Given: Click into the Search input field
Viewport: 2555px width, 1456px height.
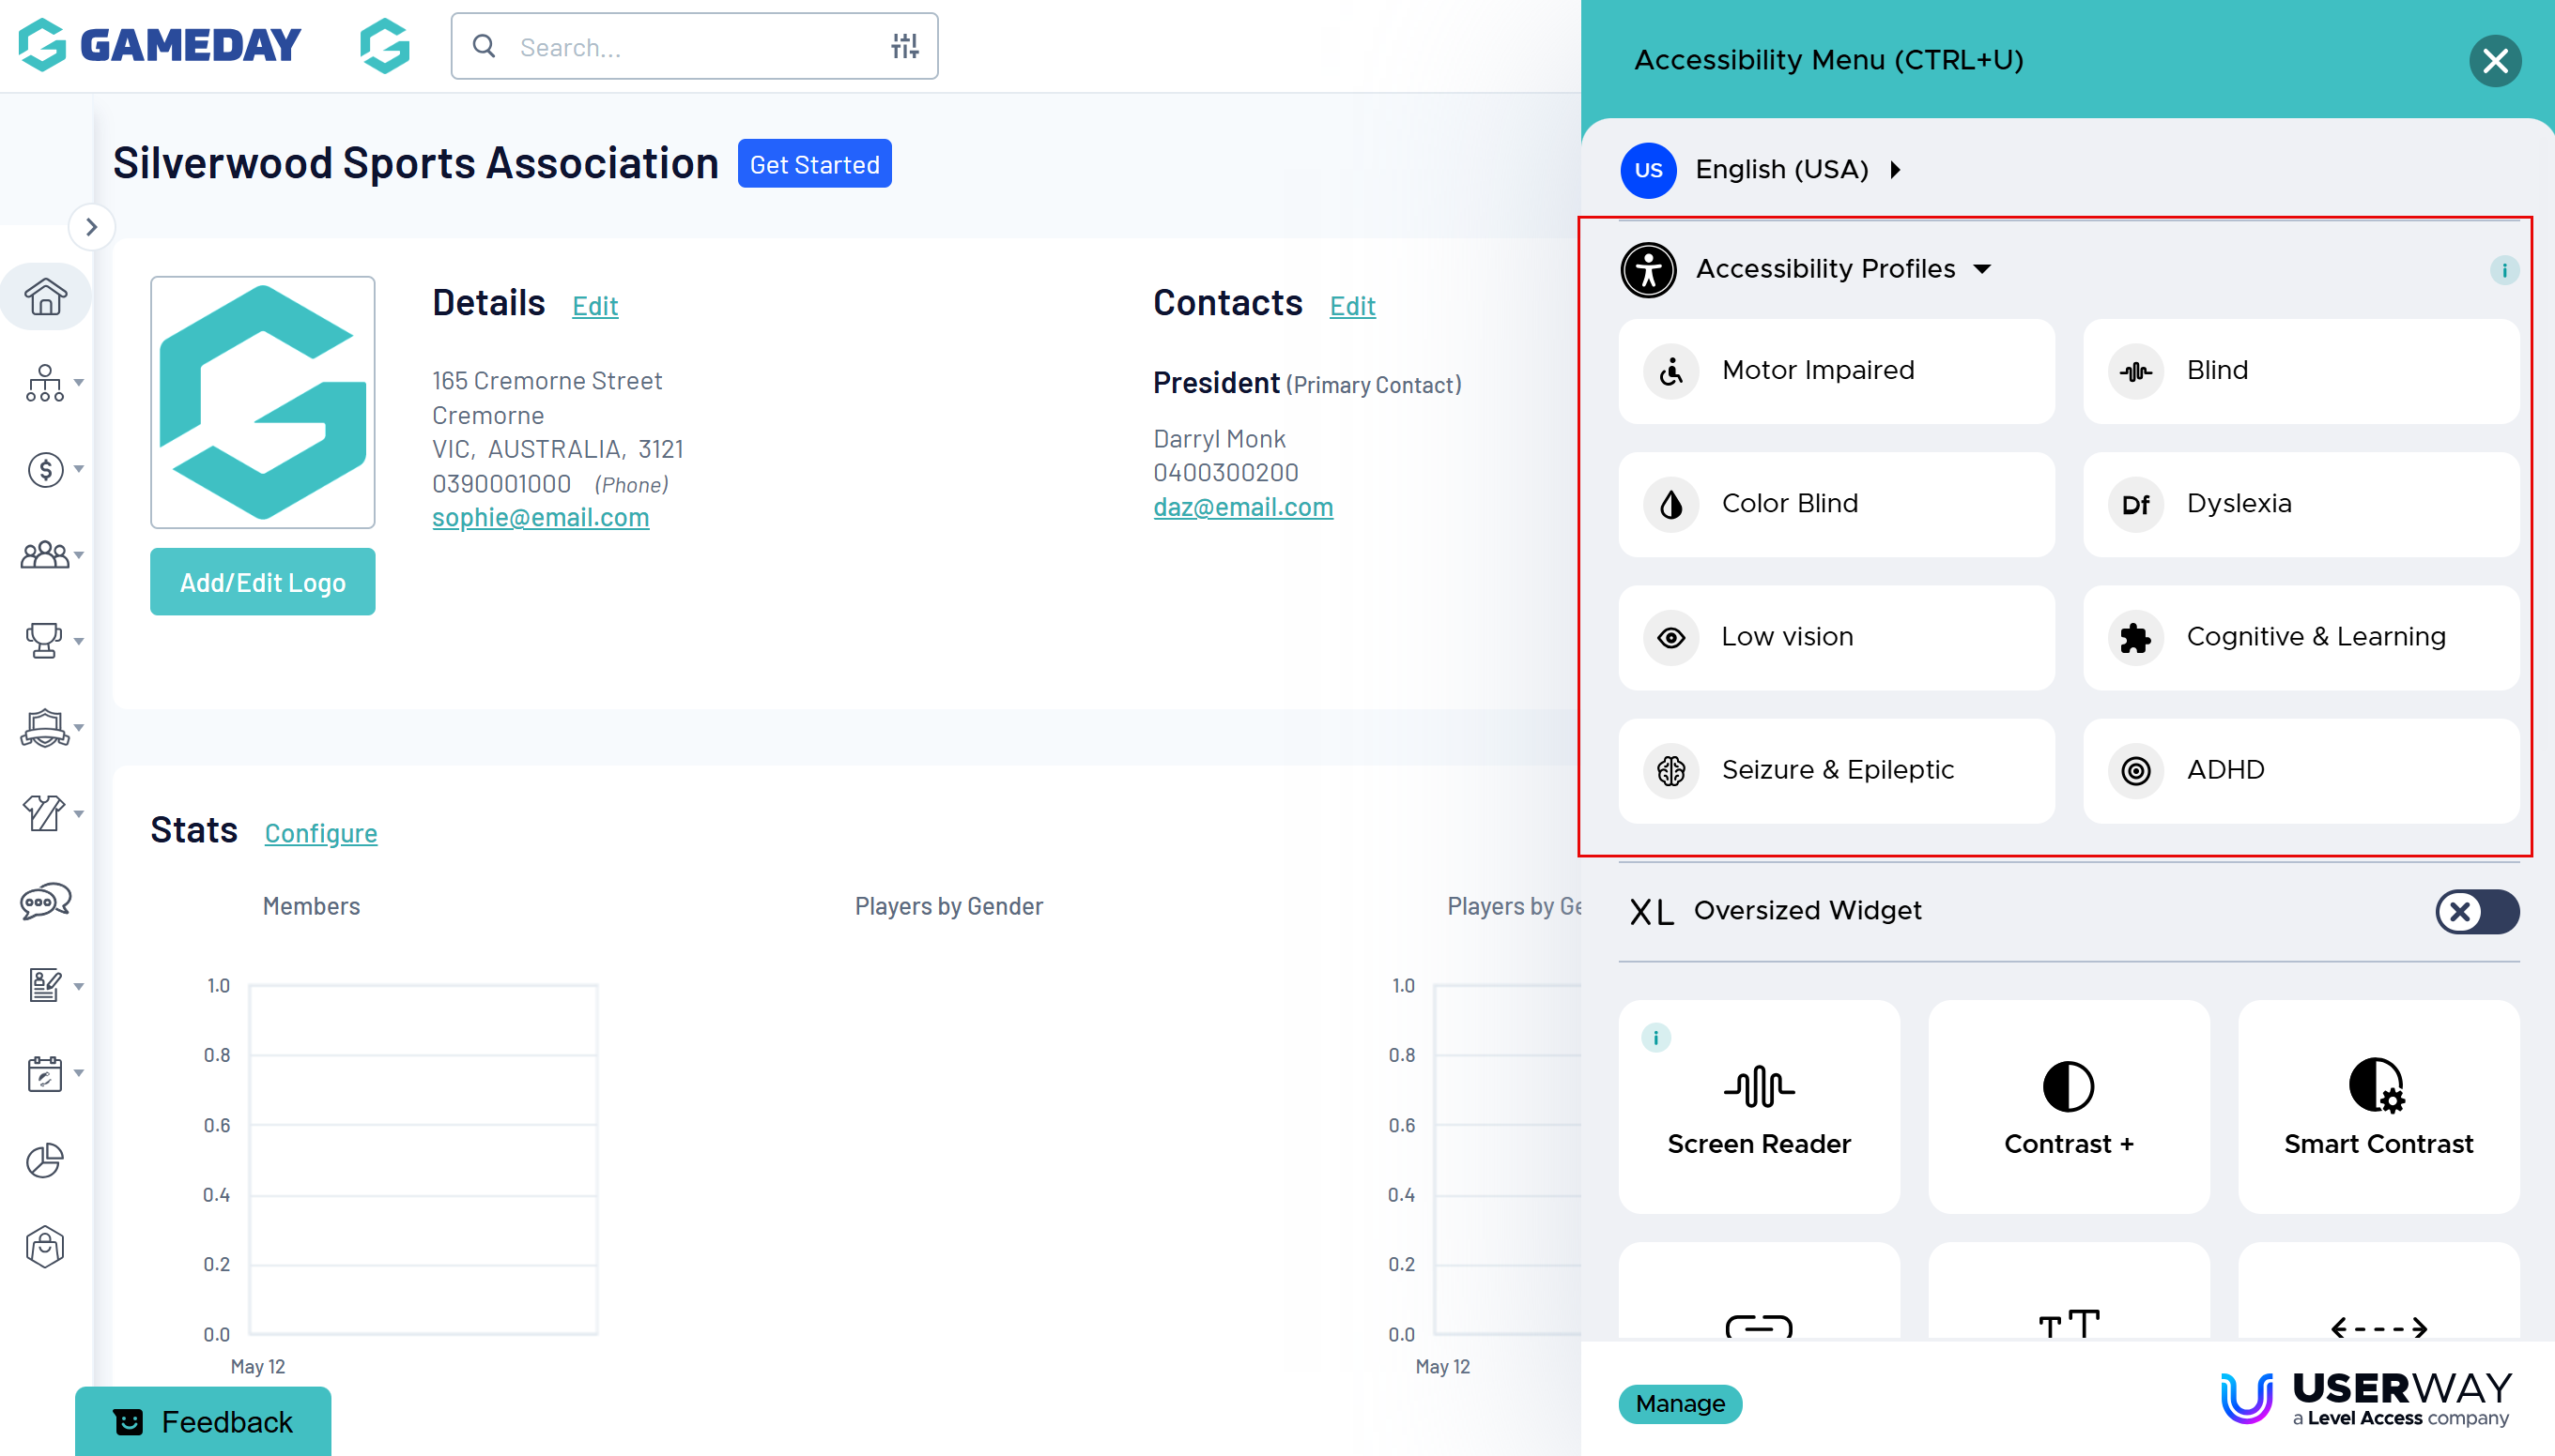Looking at the screenshot, I should [x=690, y=47].
